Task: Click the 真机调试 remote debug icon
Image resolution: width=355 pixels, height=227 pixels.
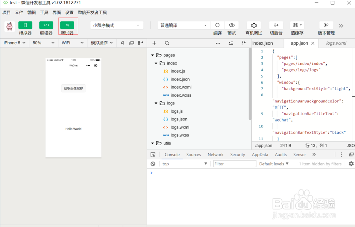Action: point(254,25)
